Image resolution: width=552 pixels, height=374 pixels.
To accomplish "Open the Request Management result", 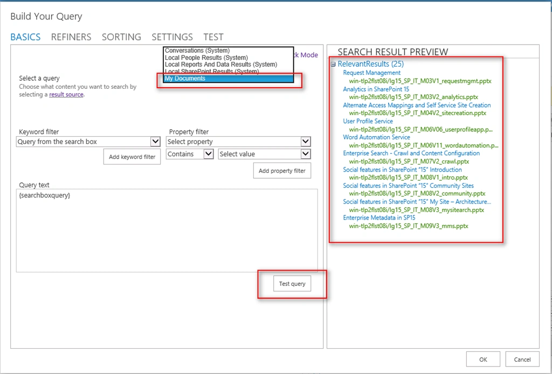I will [372, 73].
